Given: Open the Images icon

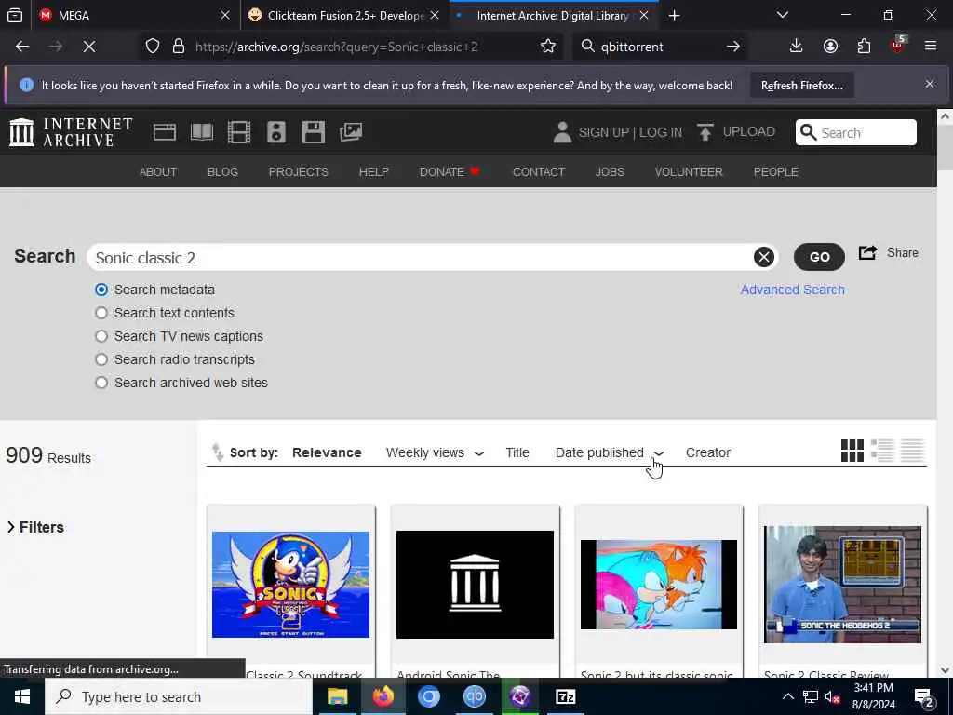Looking at the screenshot, I should pos(351,132).
